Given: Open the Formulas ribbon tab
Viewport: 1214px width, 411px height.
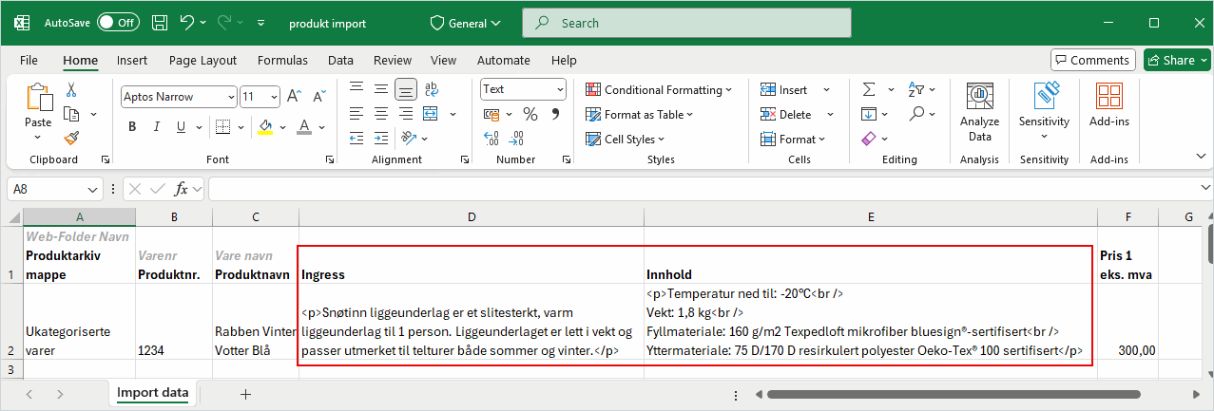Looking at the screenshot, I should pos(282,60).
